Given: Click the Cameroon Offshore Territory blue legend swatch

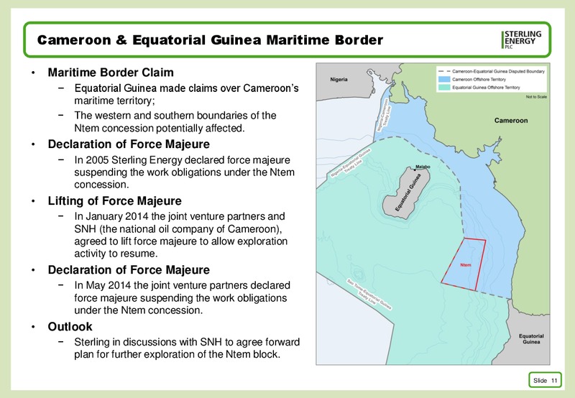Looking at the screenshot, I should click(444, 79).
